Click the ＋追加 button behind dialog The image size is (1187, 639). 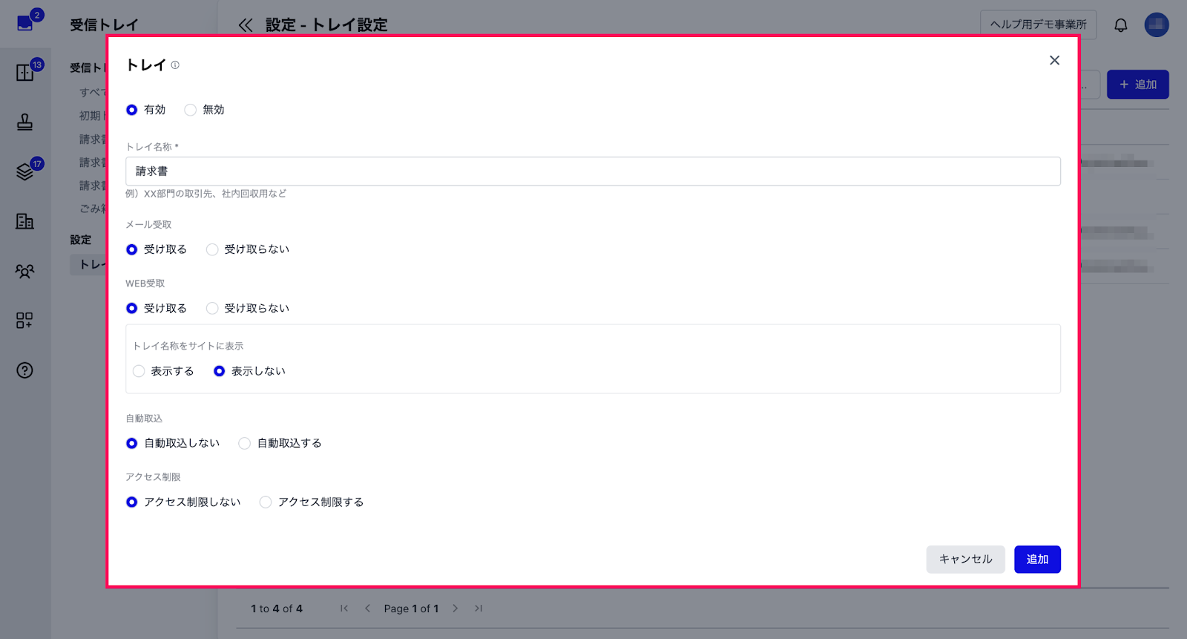(1138, 85)
